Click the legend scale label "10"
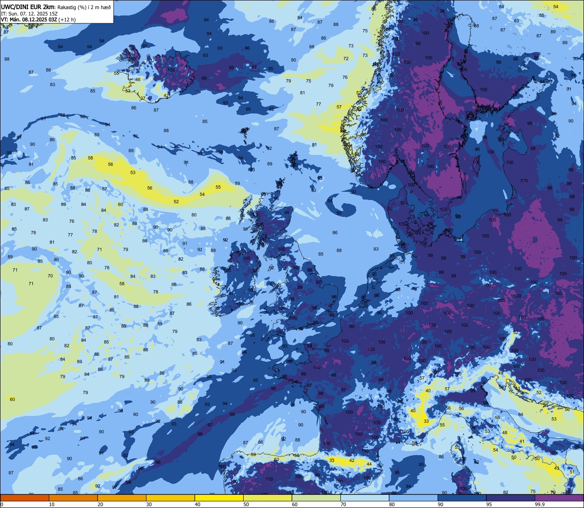Viewport: 584px width, 508px height. pos(52,504)
